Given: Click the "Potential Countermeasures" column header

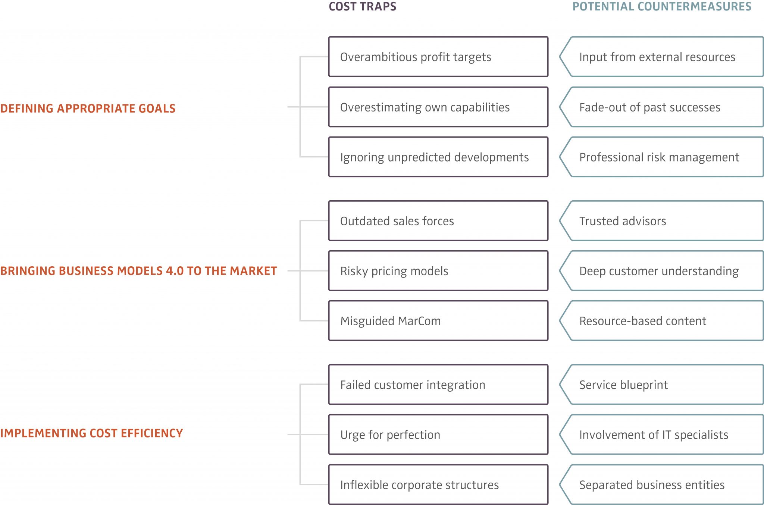Looking at the screenshot, I should tap(662, 6).
